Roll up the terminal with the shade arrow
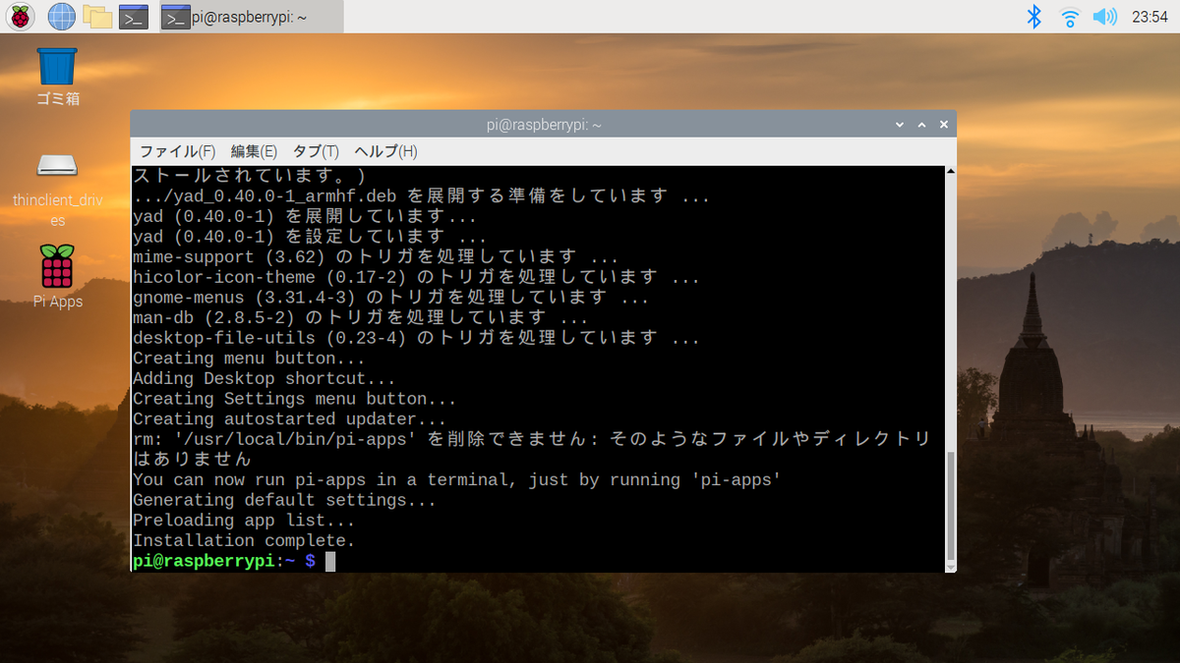 (x=921, y=124)
